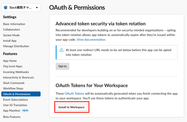Open the Install App page
Viewport: 187px width, 122px height.
point(10,41)
